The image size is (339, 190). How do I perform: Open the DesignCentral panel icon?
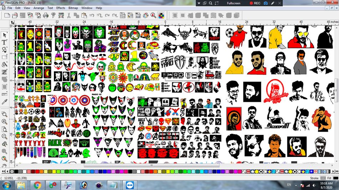pyautogui.click(x=123, y=15)
